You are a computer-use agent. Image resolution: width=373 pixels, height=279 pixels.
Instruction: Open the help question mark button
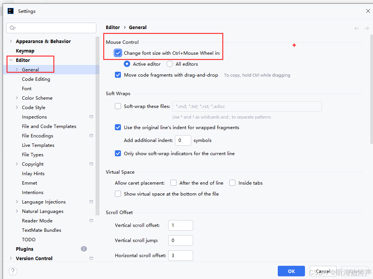pyautogui.click(x=13, y=271)
